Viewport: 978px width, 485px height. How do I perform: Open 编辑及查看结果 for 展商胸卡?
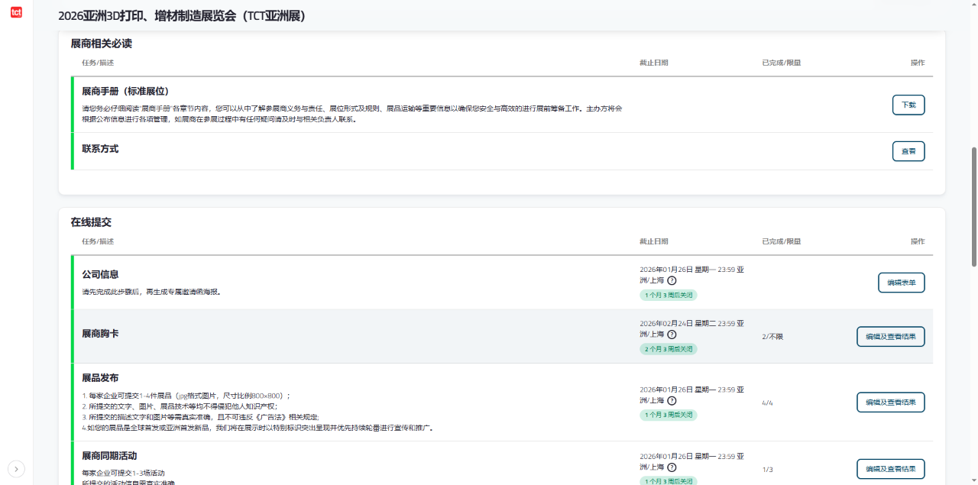click(891, 337)
